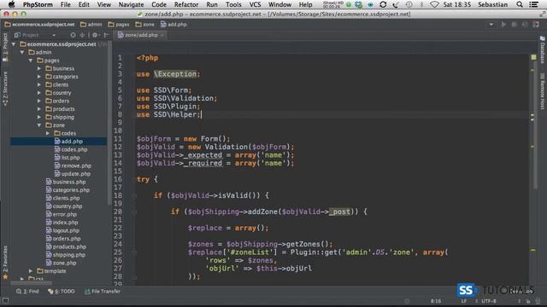Click the collapse all icon in Project panel
The image size is (547, 307).
(82, 35)
